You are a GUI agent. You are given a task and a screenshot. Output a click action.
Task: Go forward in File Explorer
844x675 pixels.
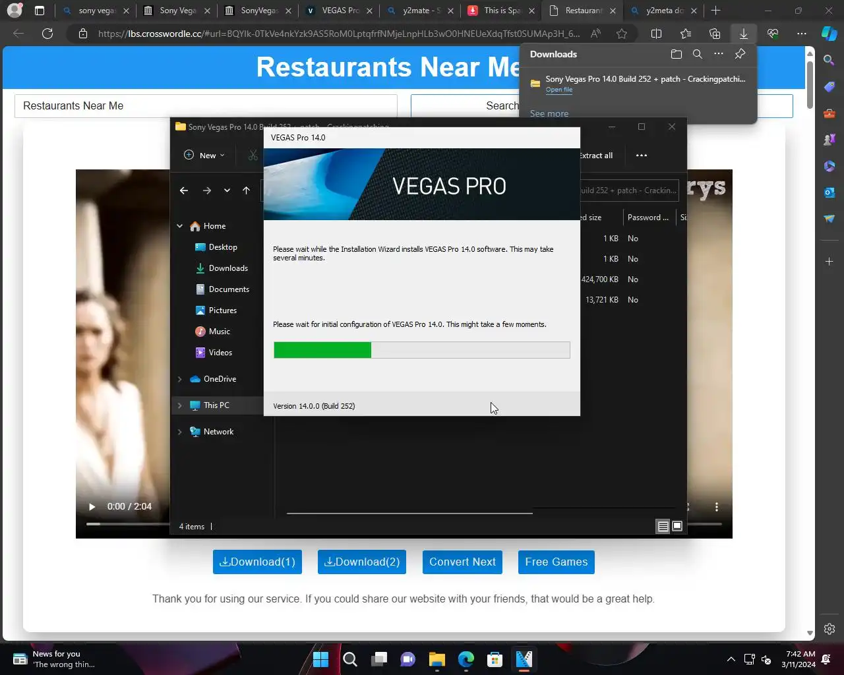pyautogui.click(x=207, y=191)
